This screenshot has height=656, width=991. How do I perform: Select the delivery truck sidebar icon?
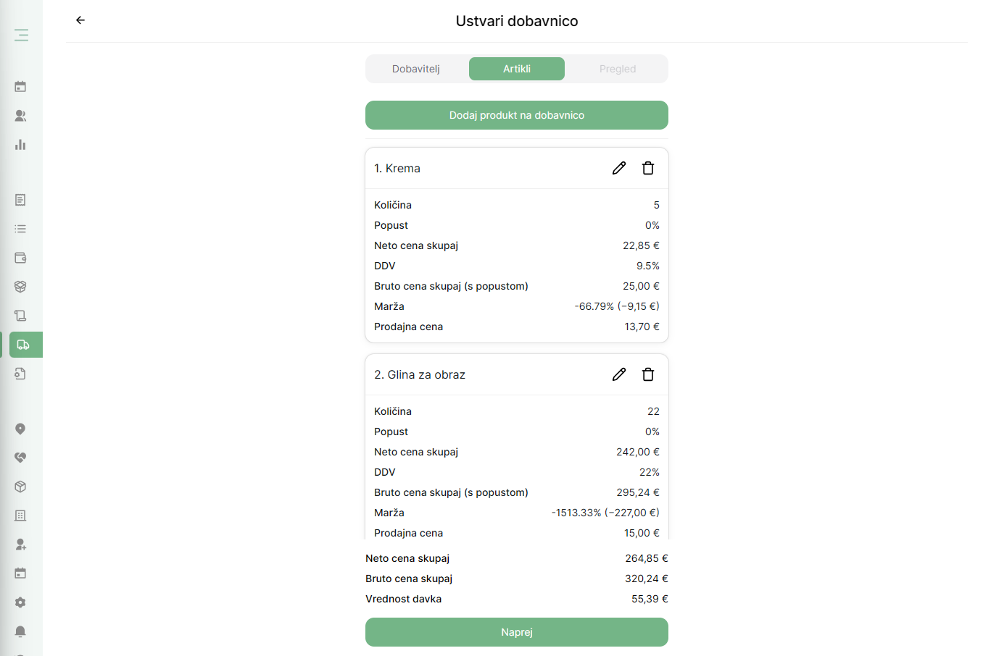[23, 345]
